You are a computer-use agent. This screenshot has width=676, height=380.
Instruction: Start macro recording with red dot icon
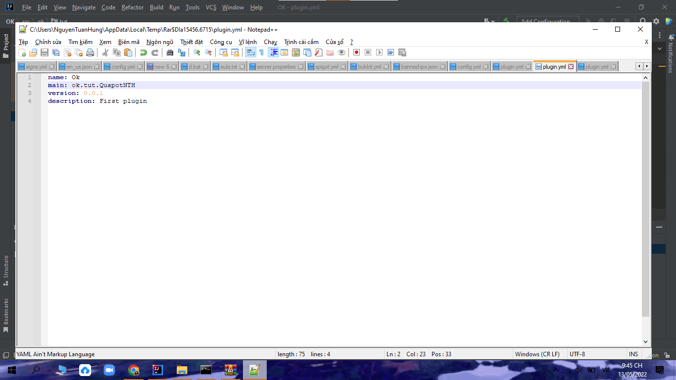pos(356,52)
